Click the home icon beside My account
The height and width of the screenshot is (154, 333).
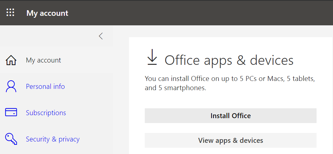click(x=11, y=60)
